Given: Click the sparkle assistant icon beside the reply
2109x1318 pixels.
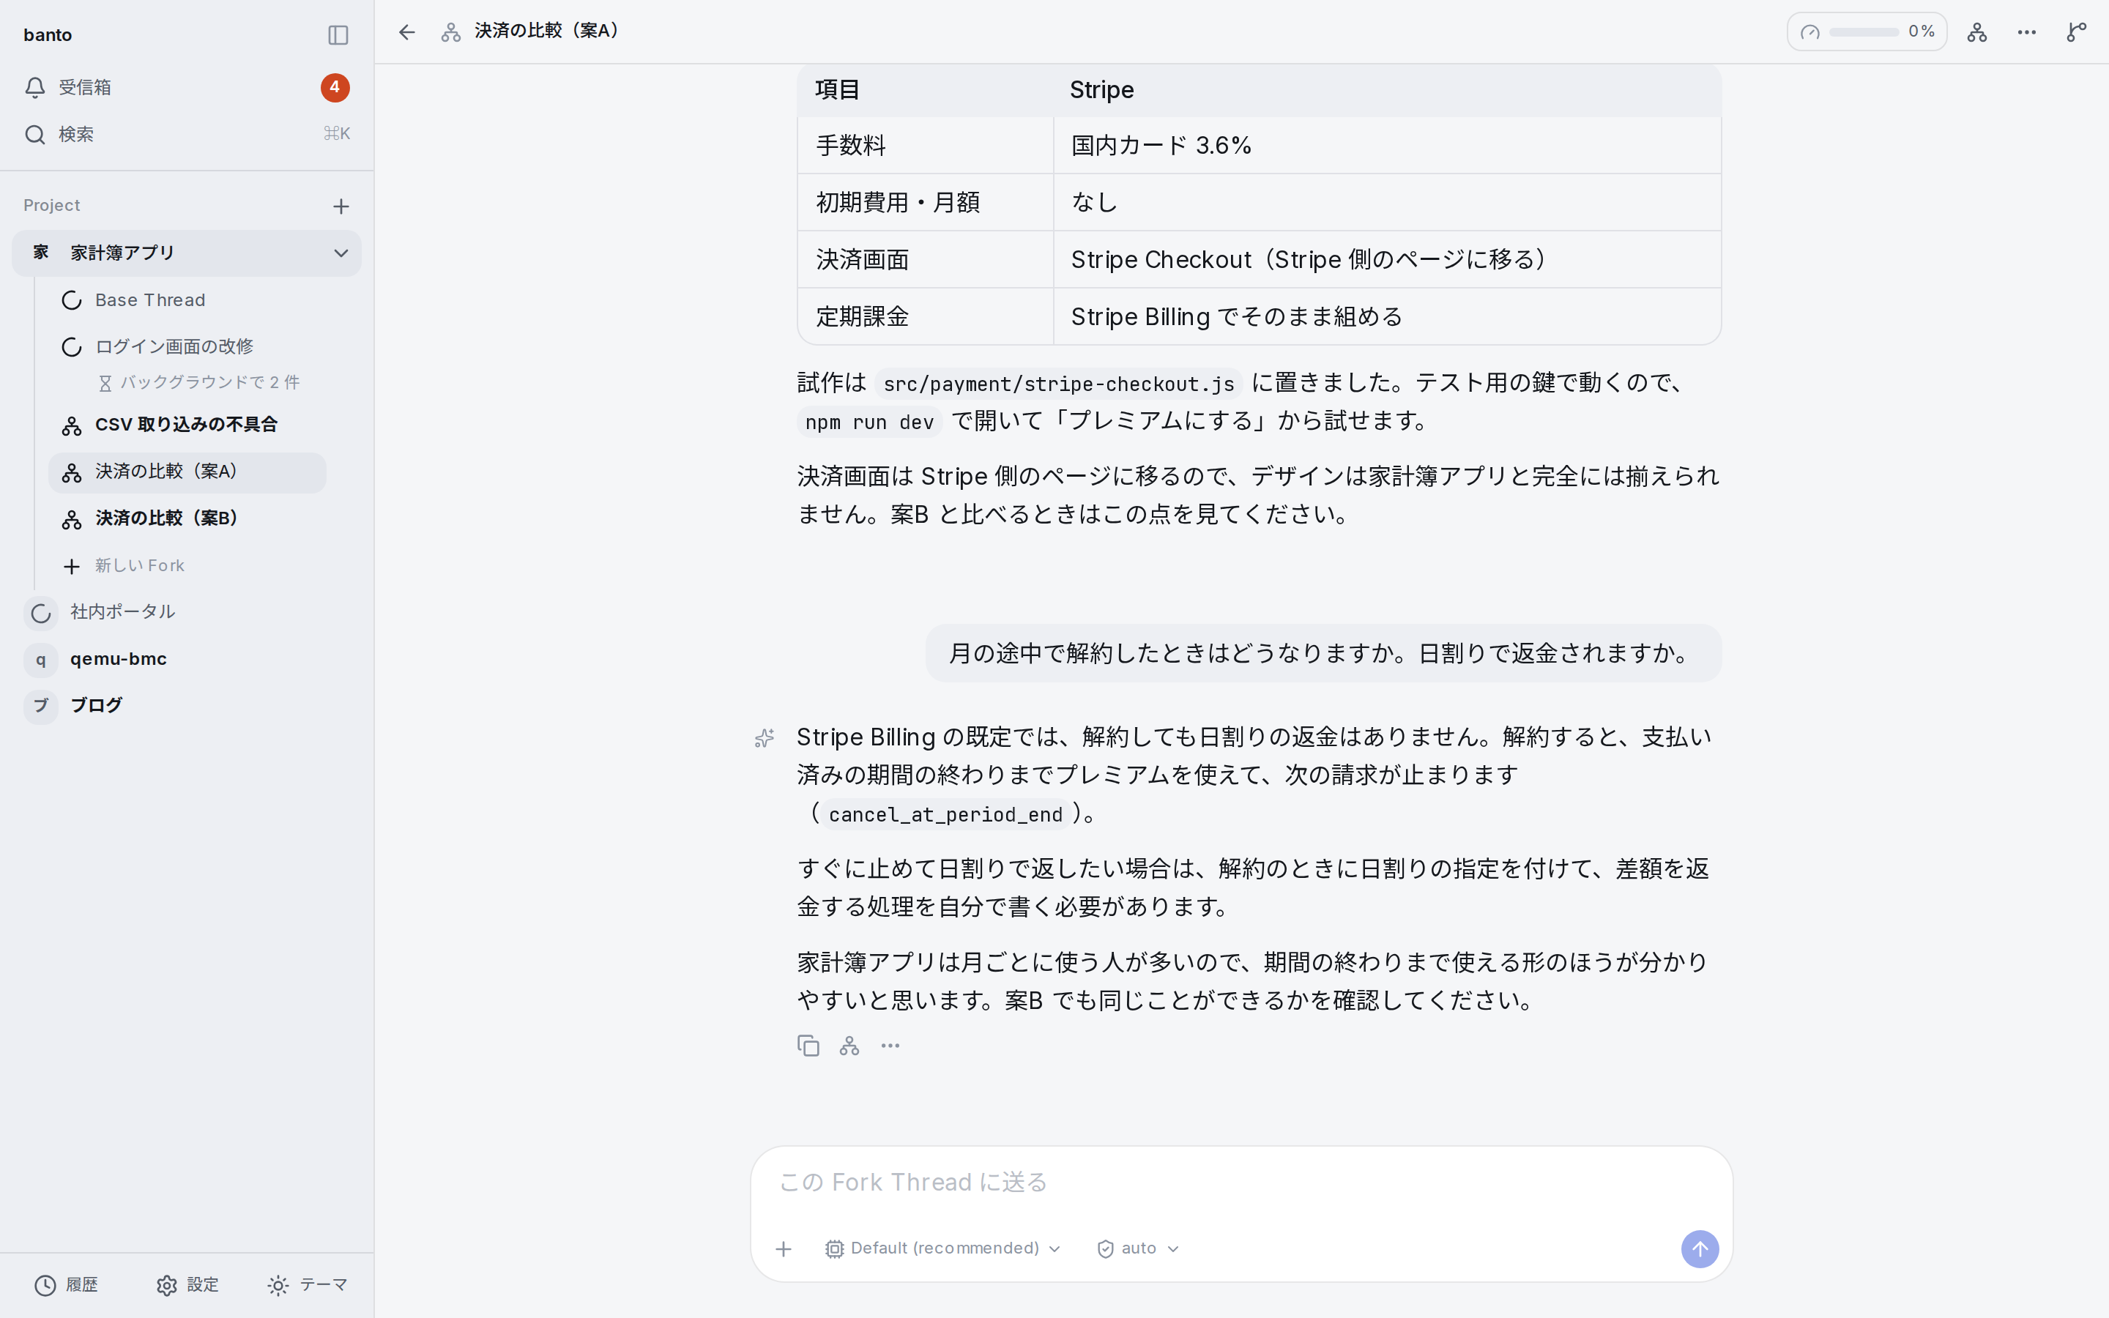Looking at the screenshot, I should (x=765, y=738).
